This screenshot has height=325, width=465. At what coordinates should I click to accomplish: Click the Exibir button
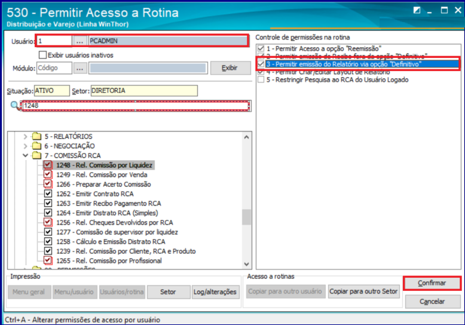click(230, 68)
